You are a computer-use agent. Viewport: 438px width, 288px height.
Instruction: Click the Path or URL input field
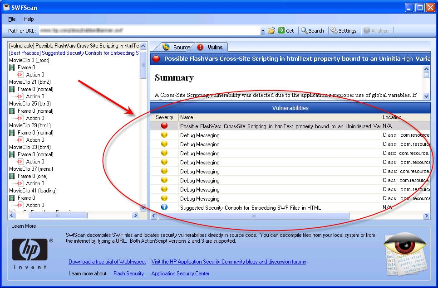pyautogui.click(x=149, y=31)
